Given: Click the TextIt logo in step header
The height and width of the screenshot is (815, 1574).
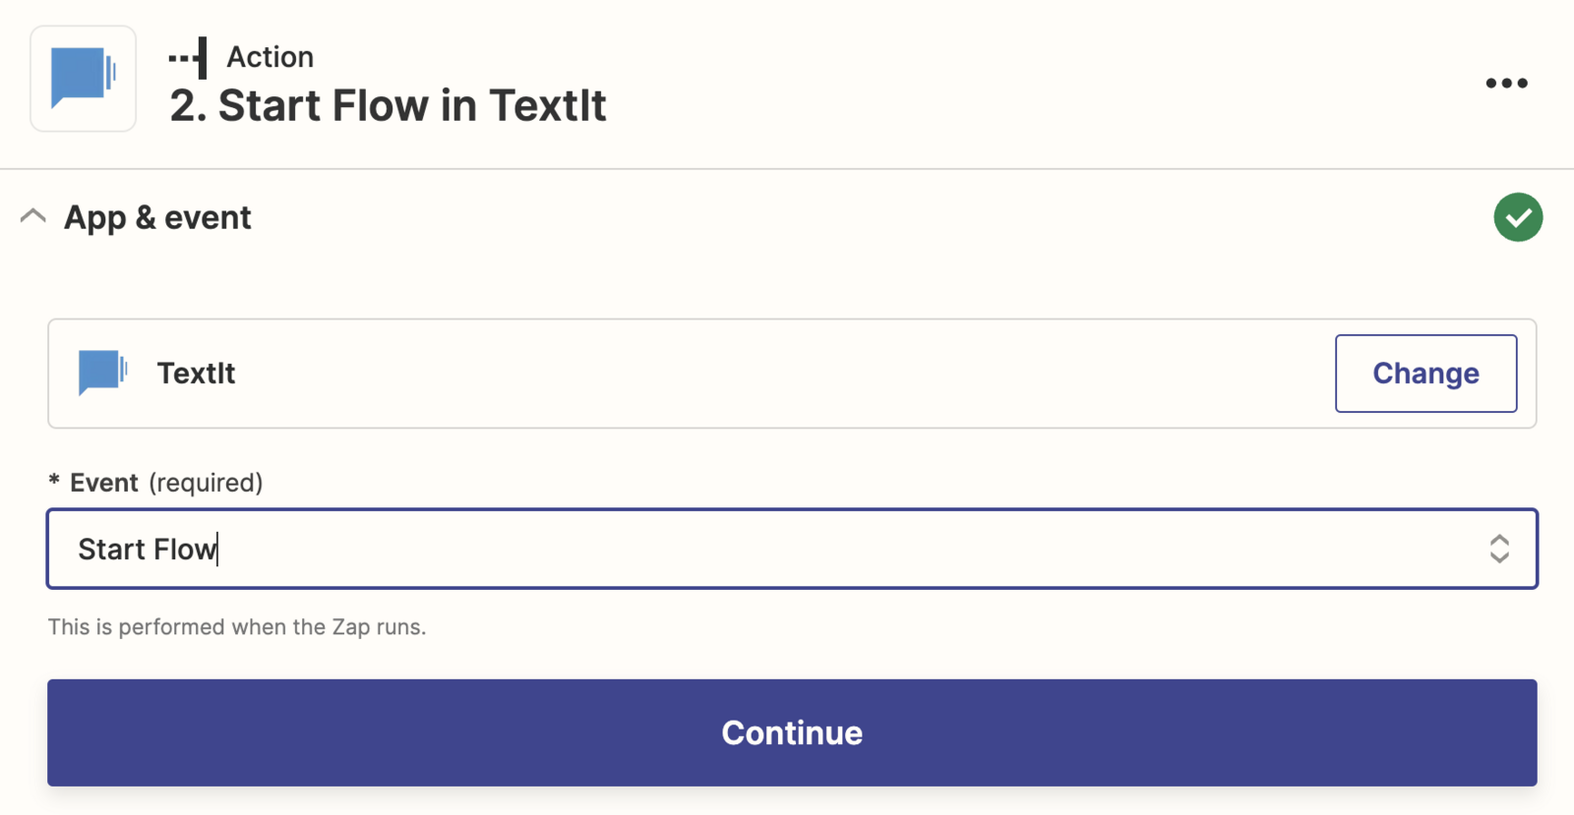Looking at the screenshot, I should coord(84,79).
